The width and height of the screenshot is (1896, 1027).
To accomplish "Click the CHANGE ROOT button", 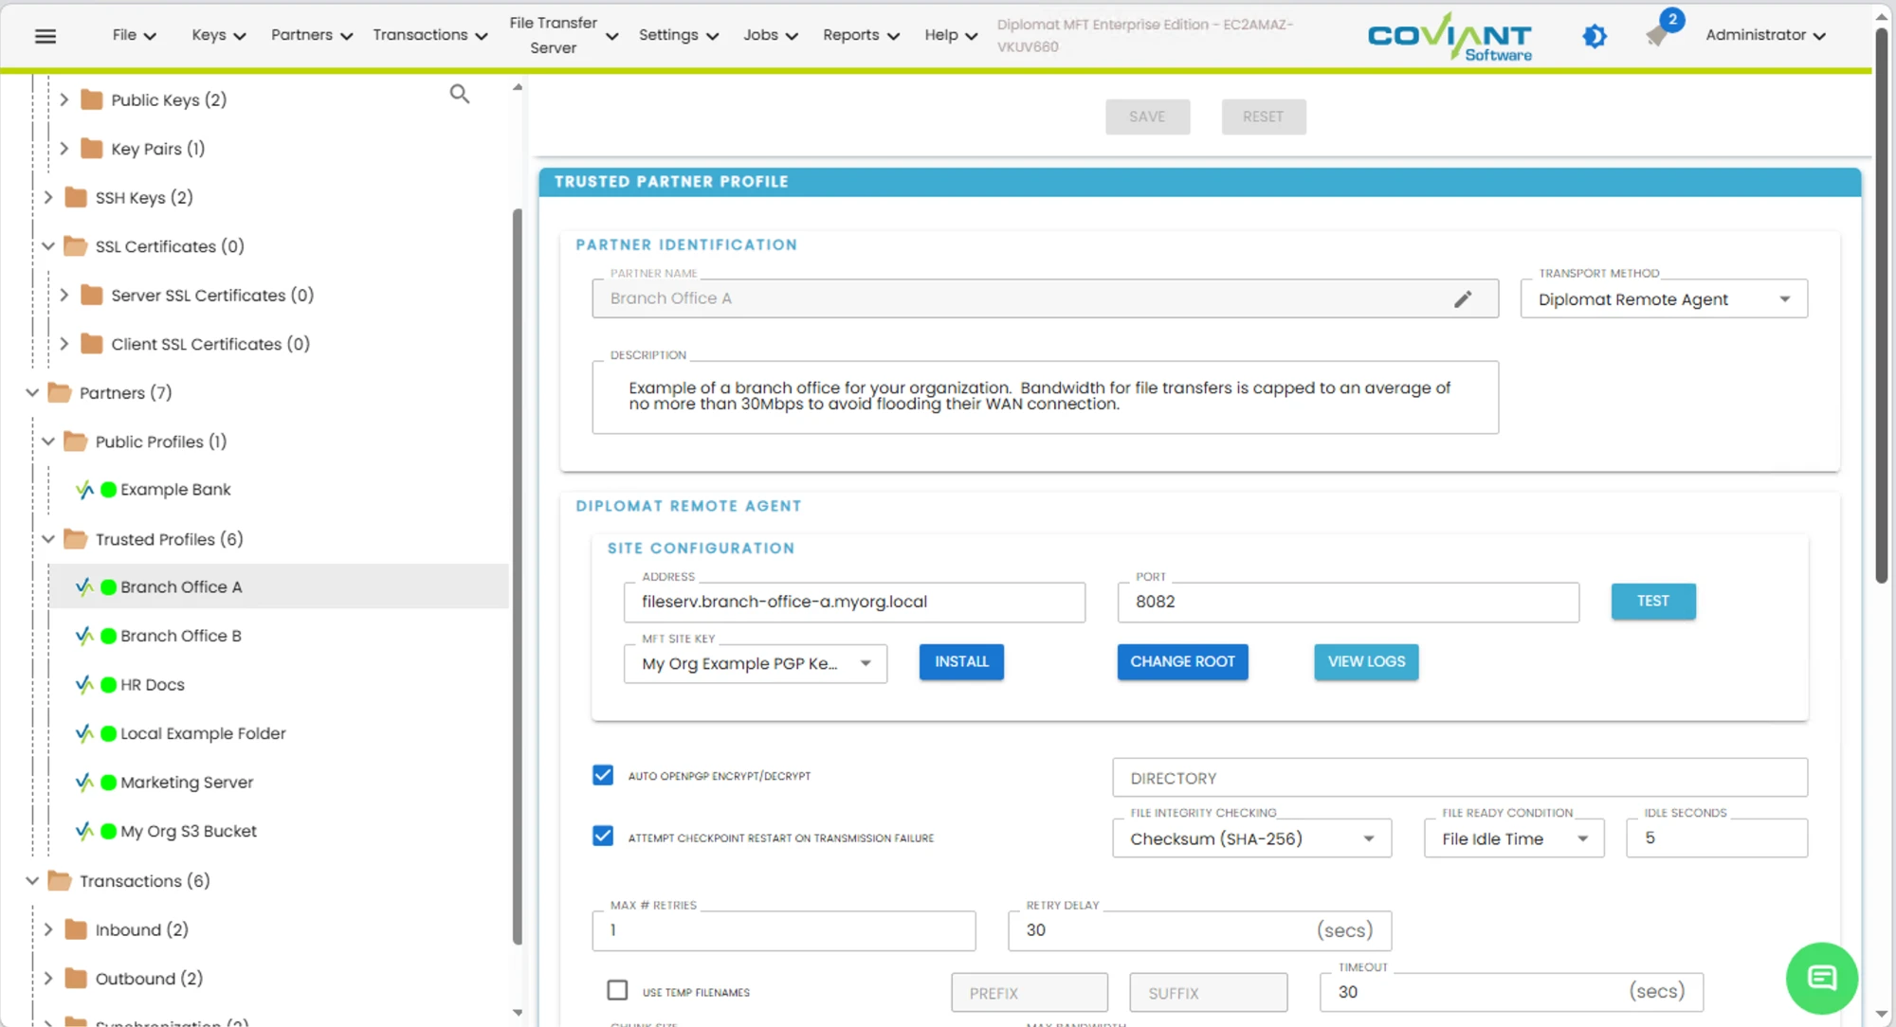I will [x=1182, y=661].
